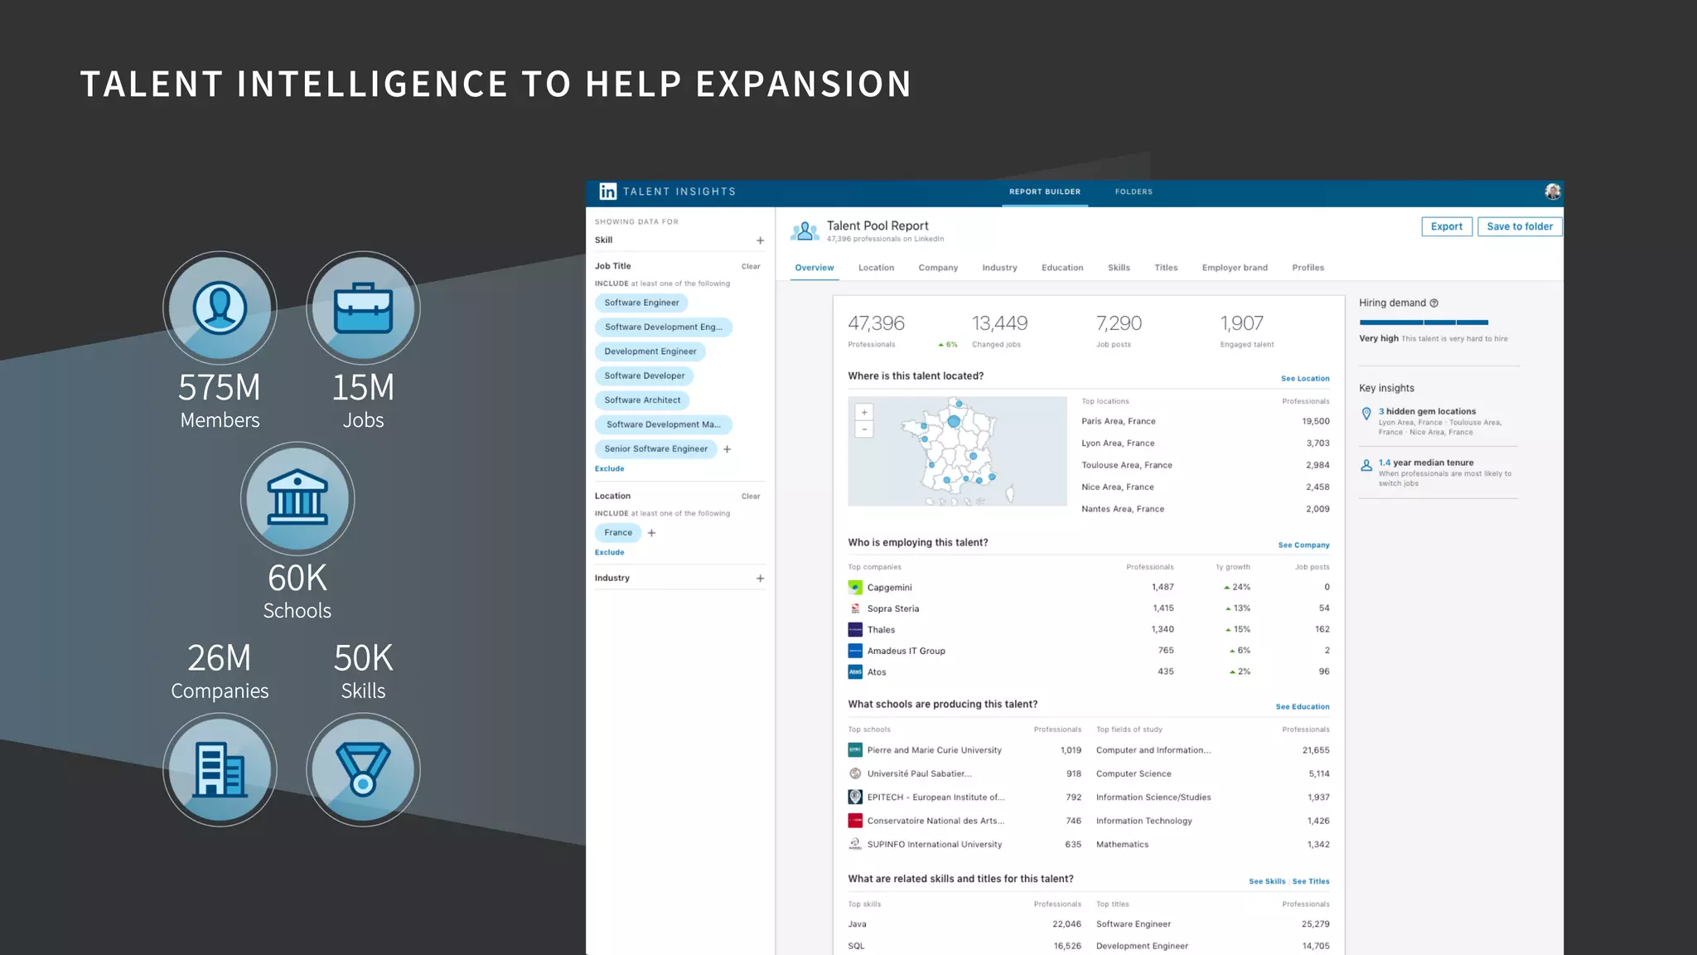Expand the Industry filter section
The height and width of the screenshot is (955, 1697).
[760, 579]
